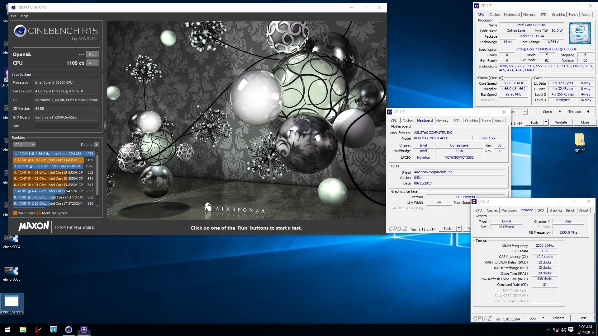Open Caches tab in top CPU-Z window
Screen dimensions: 598x336
point(495,15)
